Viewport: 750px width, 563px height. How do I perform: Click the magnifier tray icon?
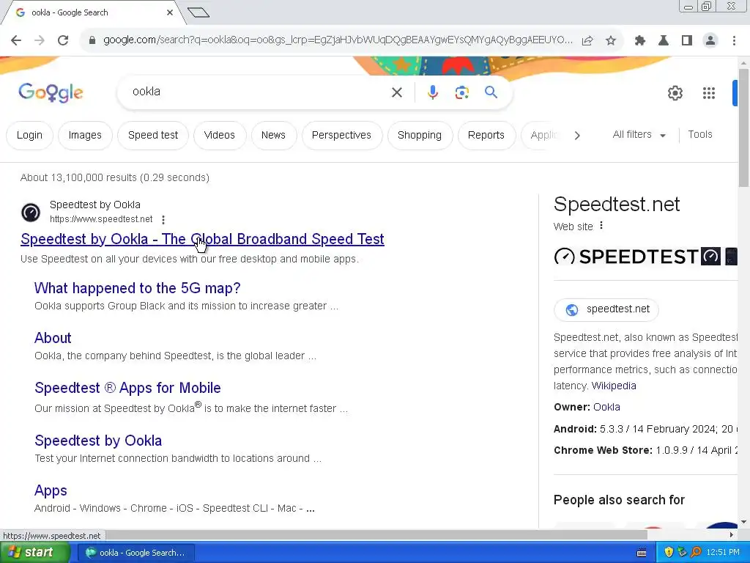(696, 552)
